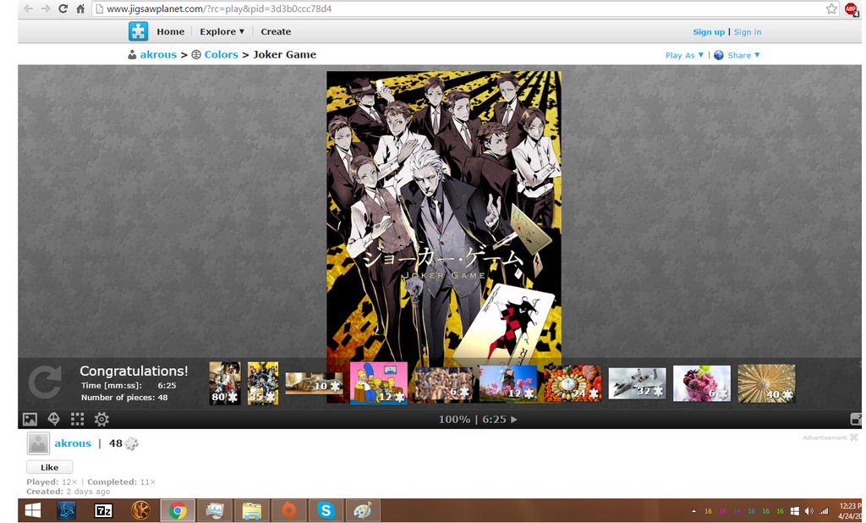
Task: Play the 40-piece golden burst puzzle
Action: (766, 383)
